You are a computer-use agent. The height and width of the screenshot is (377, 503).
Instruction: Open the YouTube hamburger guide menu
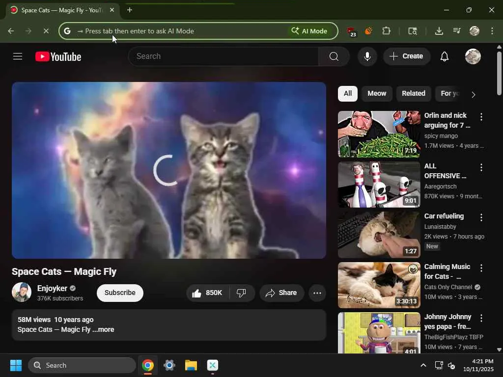tap(18, 56)
